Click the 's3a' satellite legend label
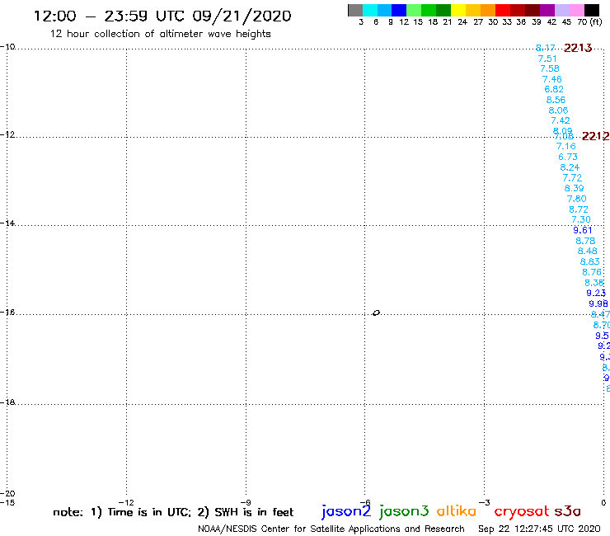Screen dimensions: 610x536 [x=567, y=511]
